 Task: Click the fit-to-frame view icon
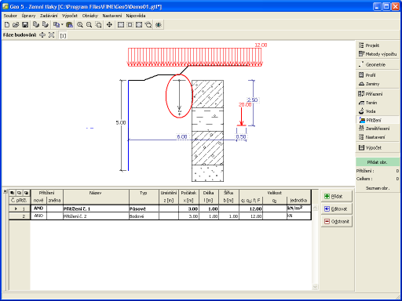click(x=139, y=25)
